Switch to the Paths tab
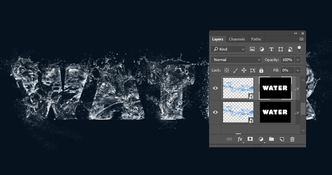 (x=256, y=39)
